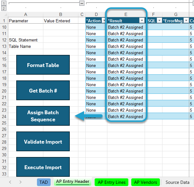Select Batch #2 Assigned in row 17
This screenshot has width=194, height=187.
click(126, 72)
